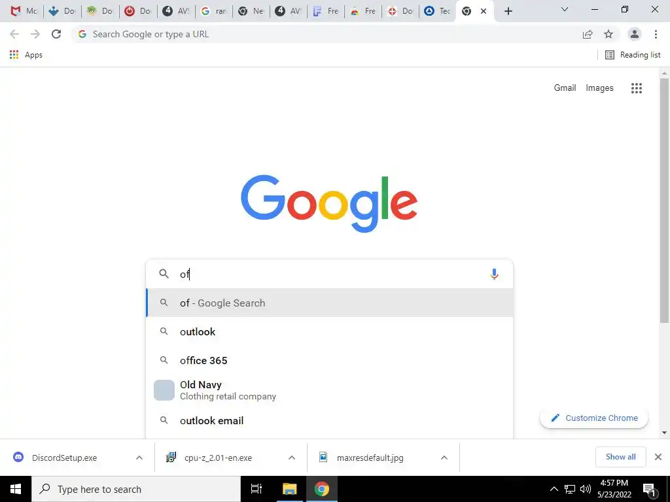
Task: Switch to the Google 'ran' tab
Action: (x=214, y=11)
